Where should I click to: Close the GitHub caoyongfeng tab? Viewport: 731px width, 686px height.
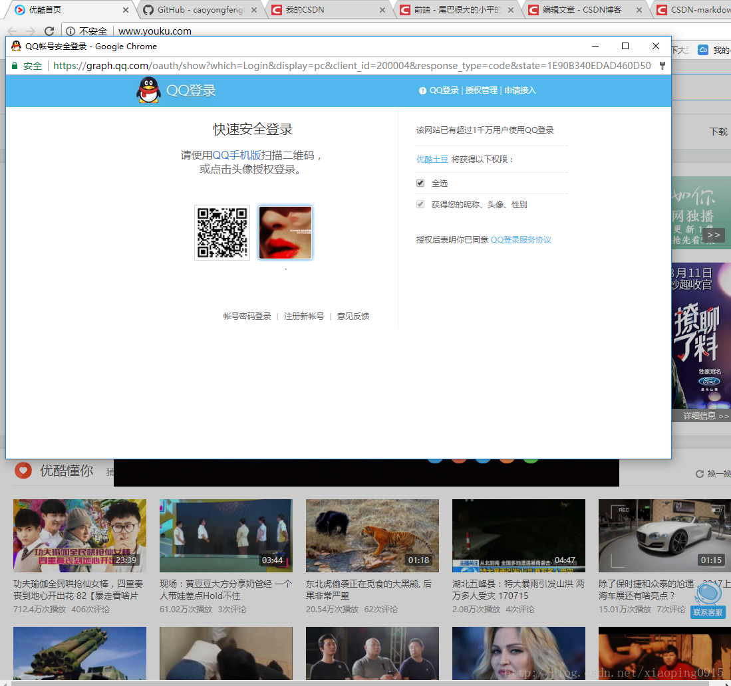(x=253, y=10)
